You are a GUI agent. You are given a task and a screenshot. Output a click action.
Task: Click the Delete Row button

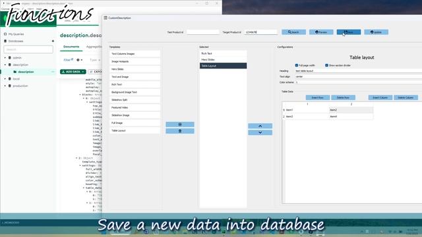click(343, 97)
